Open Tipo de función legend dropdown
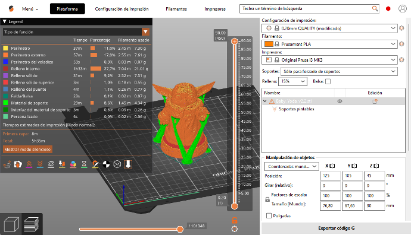This screenshot has width=411, height=235. [145, 32]
